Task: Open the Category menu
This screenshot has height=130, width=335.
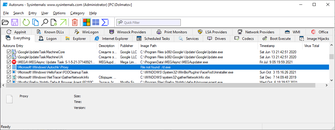Action: (77, 13)
